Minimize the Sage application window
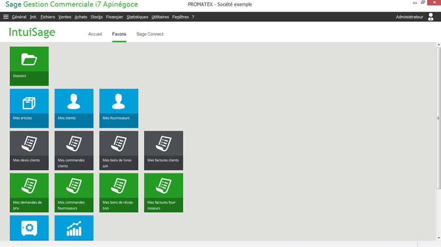Screen dimensions: 441x247 415,2
